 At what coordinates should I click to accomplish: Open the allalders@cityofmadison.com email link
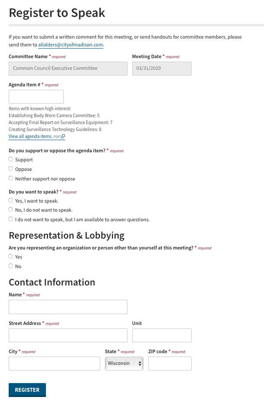point(71,45)
